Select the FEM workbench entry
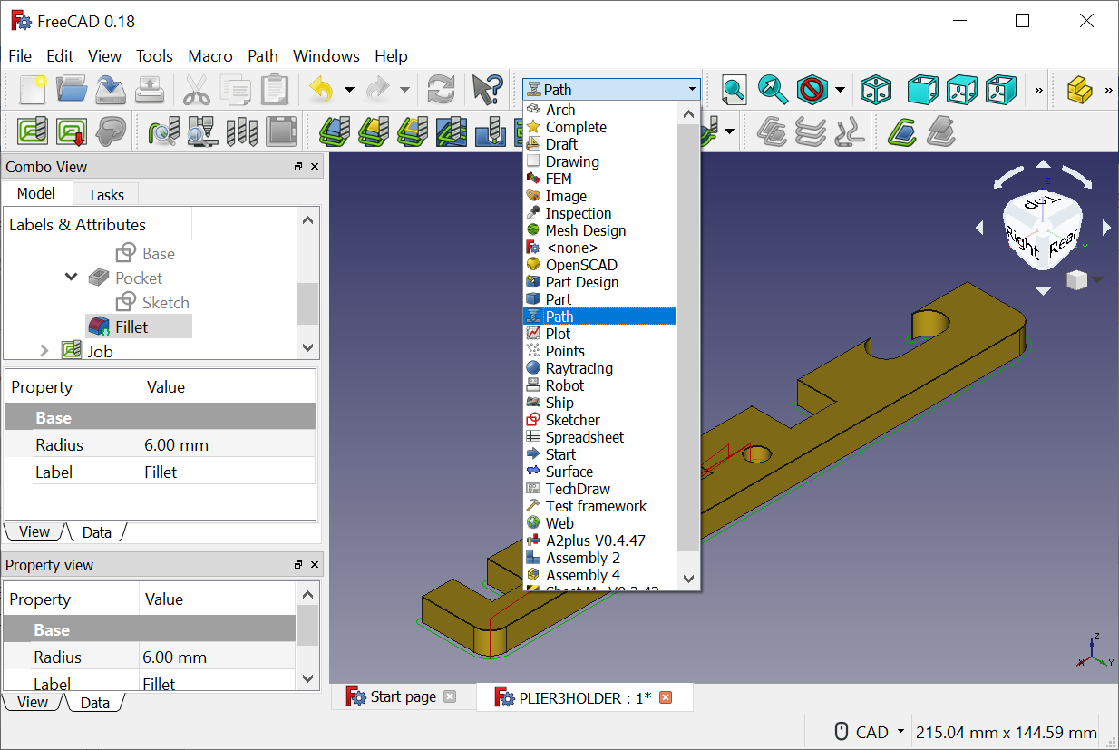 (559, 179)
